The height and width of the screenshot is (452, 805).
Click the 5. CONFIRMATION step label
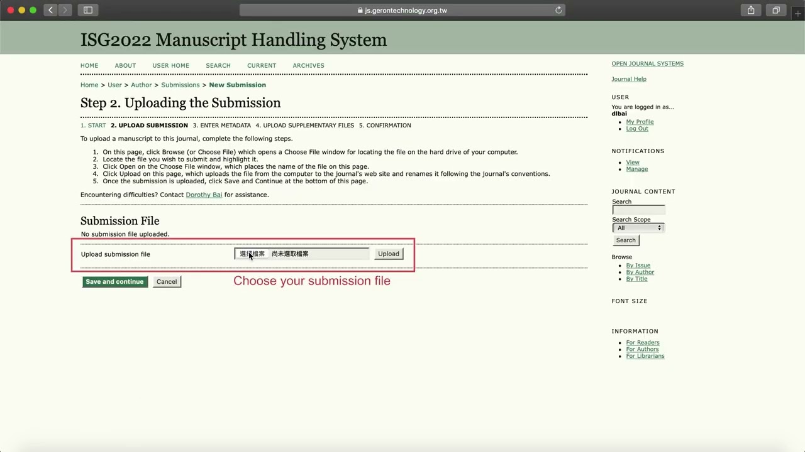[385, 126]
